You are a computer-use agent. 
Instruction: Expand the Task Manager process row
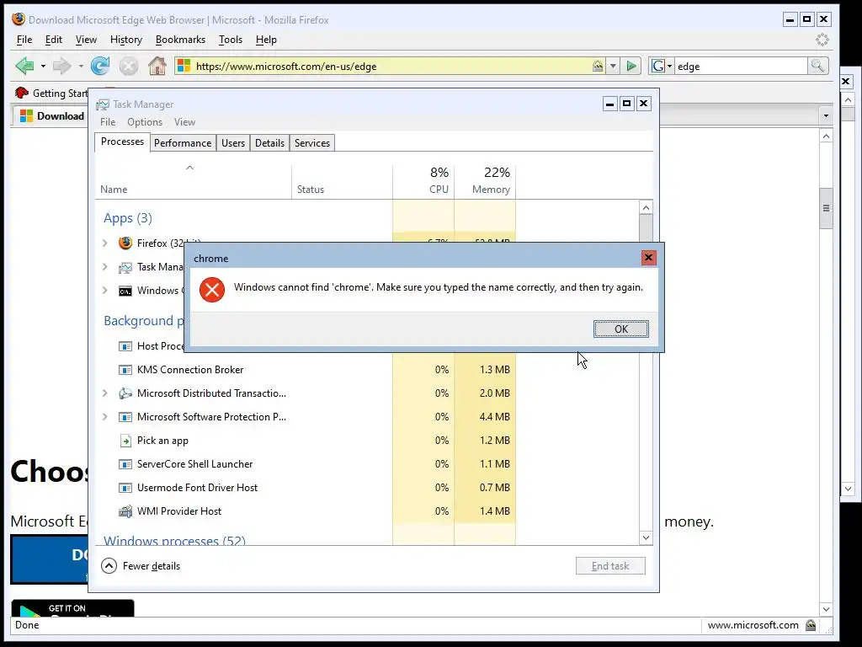(x=105, y=267)
